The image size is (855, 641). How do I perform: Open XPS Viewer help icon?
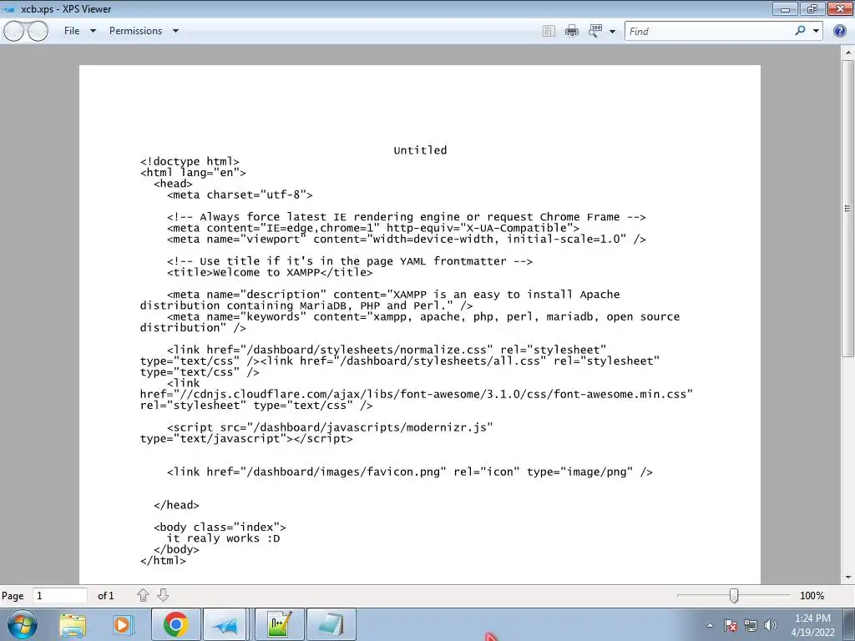pos(840,31)
